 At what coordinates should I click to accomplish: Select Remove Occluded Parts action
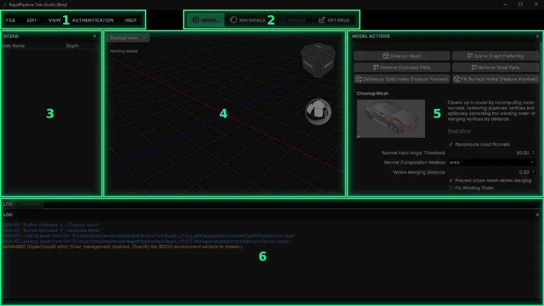pos(402,67)
